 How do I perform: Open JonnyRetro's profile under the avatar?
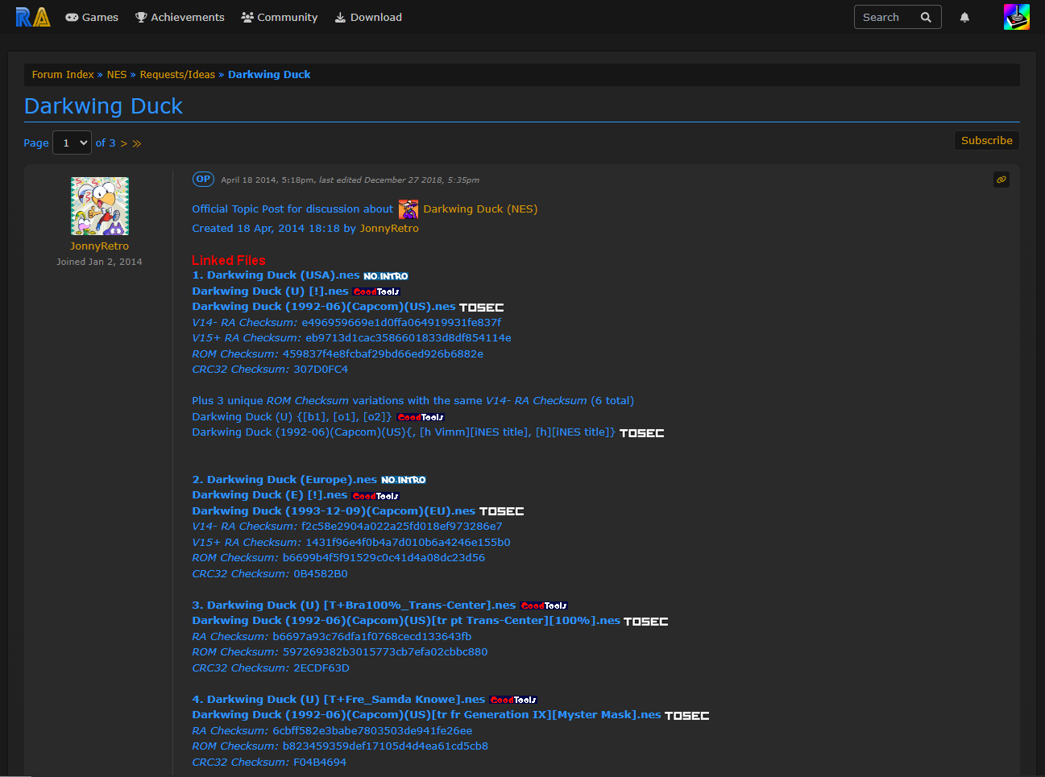99,246
